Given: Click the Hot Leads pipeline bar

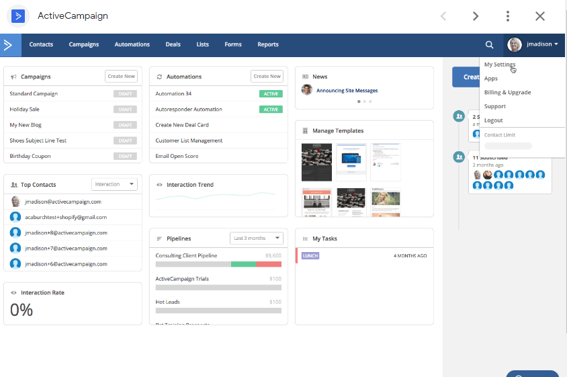Looking at the screenshot, I should coord(218,310).
